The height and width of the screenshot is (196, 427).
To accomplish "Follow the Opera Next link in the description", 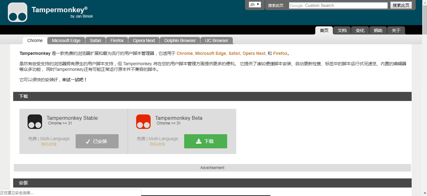I will pyautogui.click(x=254, y=54).
